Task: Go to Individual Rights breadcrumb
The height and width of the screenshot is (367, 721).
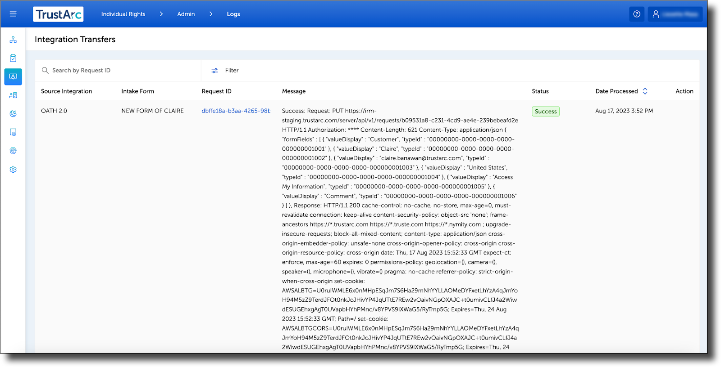Action: [x=123, y=14]
